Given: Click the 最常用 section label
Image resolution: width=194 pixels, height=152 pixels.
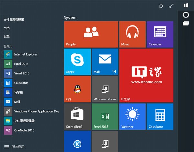Looking at the screenshot, I should point(8,46).
